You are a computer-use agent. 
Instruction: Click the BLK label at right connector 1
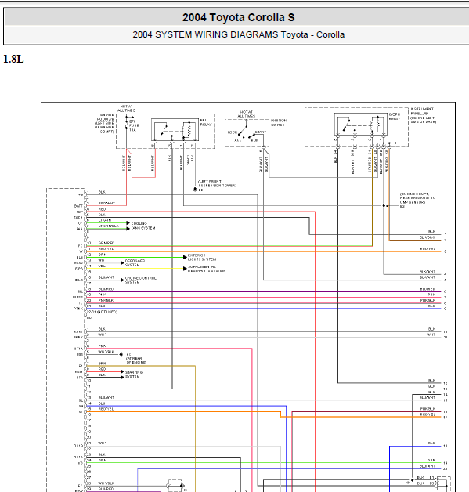[x=431, y=232]
